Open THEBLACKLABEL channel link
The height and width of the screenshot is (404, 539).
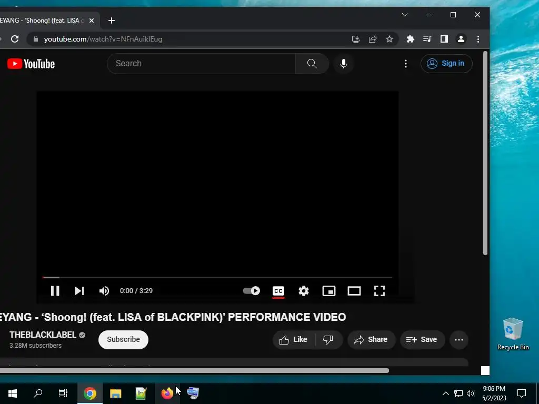43,335
